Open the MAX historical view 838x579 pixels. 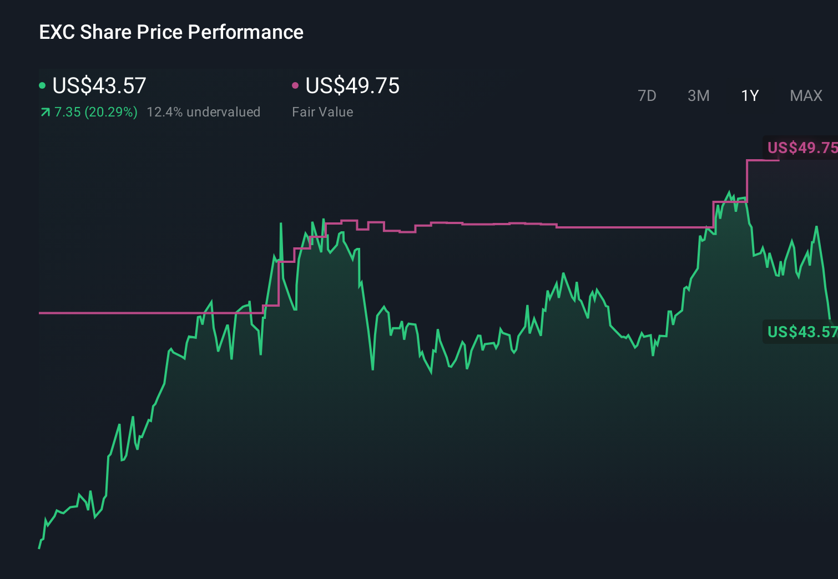[805, 95]
